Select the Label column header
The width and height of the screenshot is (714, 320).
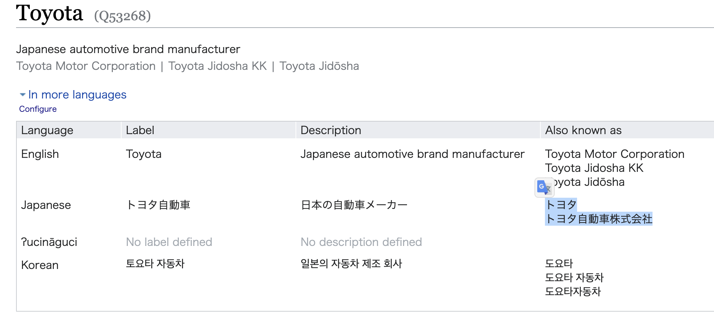click(x=140, y=130)
